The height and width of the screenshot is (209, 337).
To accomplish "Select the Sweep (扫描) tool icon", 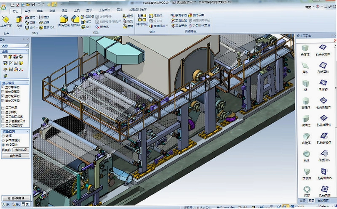I will point(27,22).
